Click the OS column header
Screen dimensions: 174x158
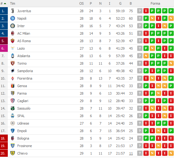pos(81,3)
